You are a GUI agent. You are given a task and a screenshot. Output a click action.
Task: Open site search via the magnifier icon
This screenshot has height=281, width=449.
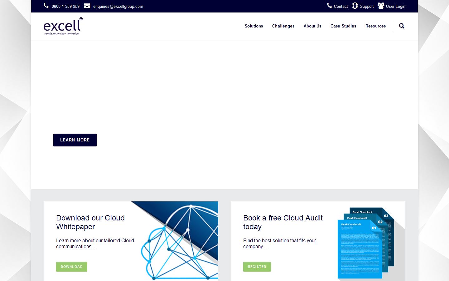click(x=402, y=26)
